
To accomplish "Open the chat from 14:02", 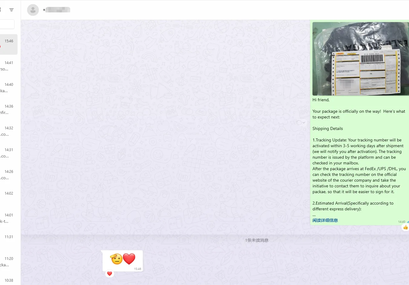I will click(x=8, y=196).
